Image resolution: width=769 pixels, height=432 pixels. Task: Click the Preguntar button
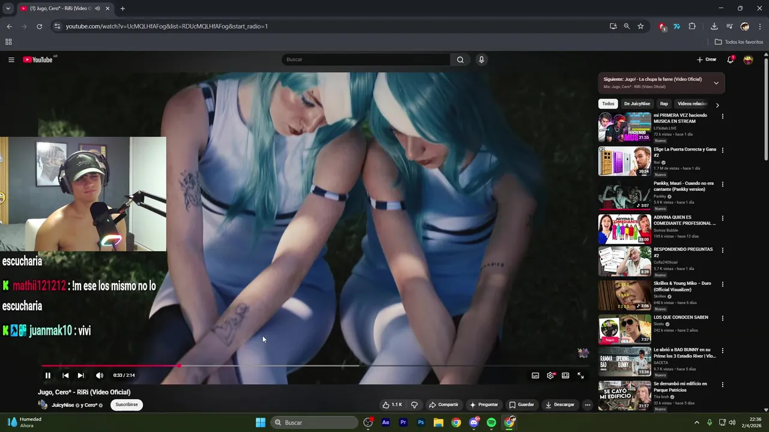pos(484,404)
